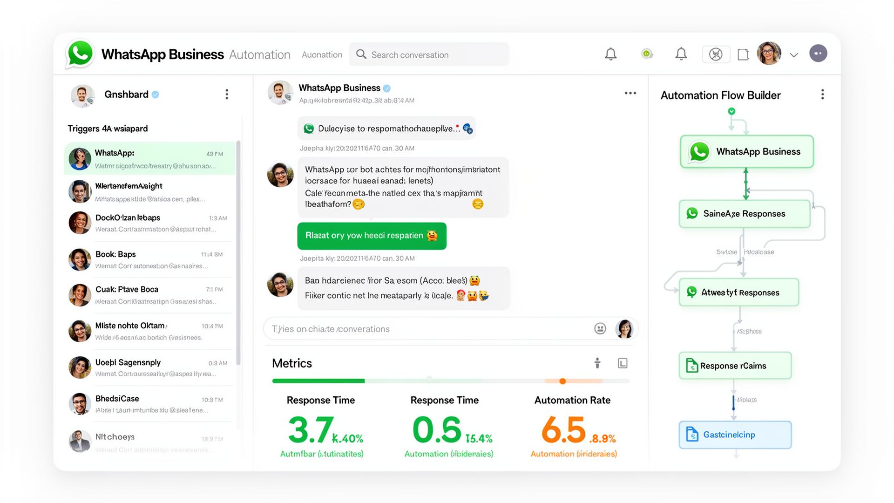Click document icon in Response rCaims node

point(692,366)
